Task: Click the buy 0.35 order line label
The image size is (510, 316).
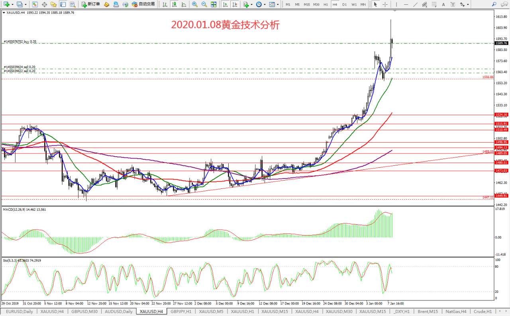Action: click(20, 41)
